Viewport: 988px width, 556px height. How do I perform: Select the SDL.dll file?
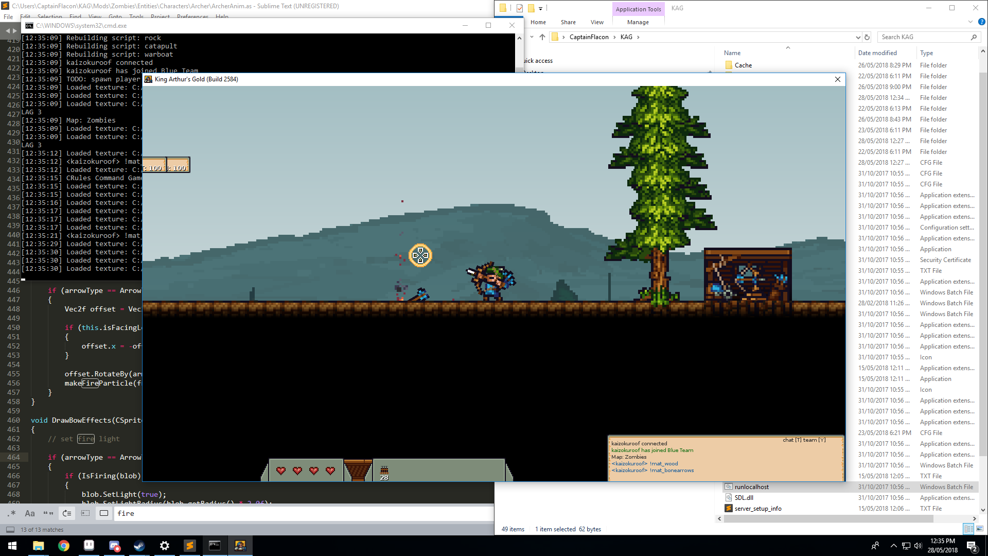(x=744, y=498)
